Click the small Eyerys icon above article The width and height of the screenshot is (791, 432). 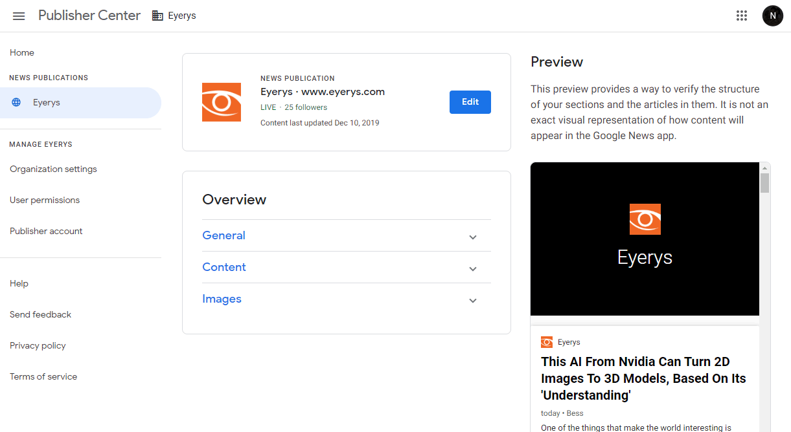(547, 342)
